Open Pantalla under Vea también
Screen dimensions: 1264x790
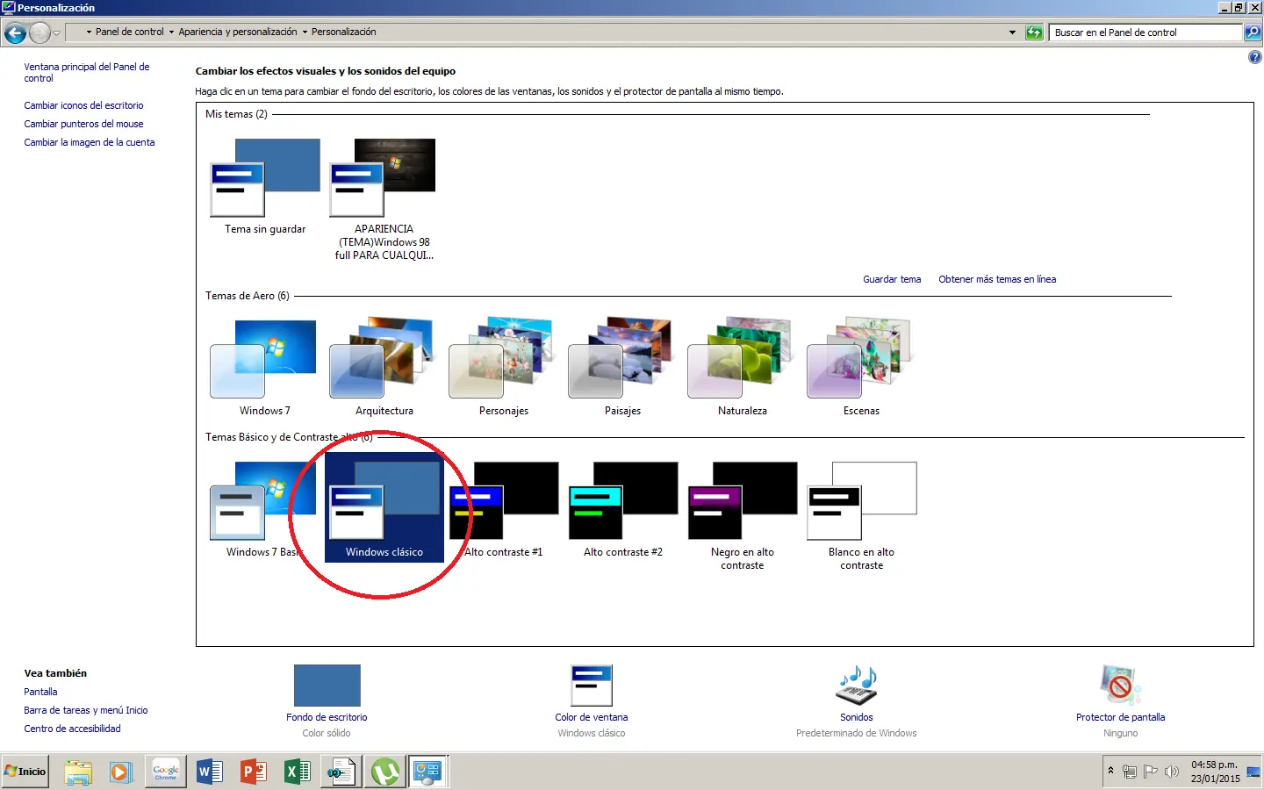[40, 692]
